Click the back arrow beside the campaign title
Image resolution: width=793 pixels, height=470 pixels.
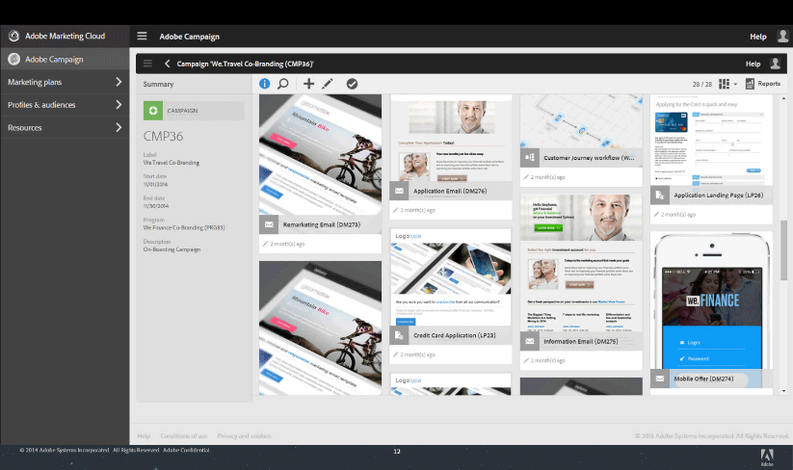(x=168, y=64)
